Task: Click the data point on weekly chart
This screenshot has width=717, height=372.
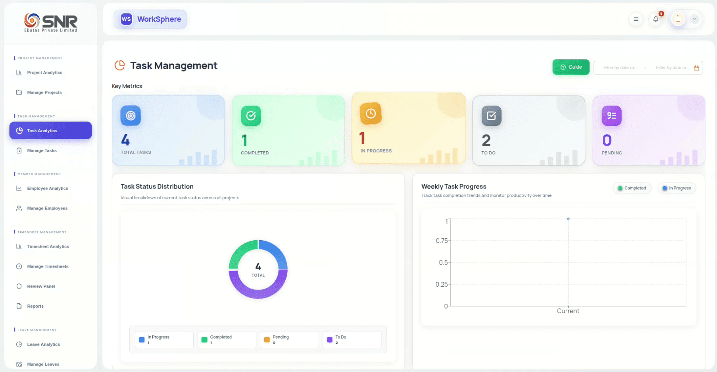Action: pyautogui.click(x=568, y=219)
